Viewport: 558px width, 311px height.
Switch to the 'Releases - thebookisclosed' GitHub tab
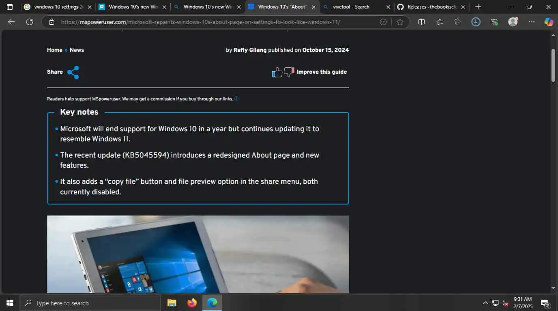pyautogui.click(x=431, y=7)
